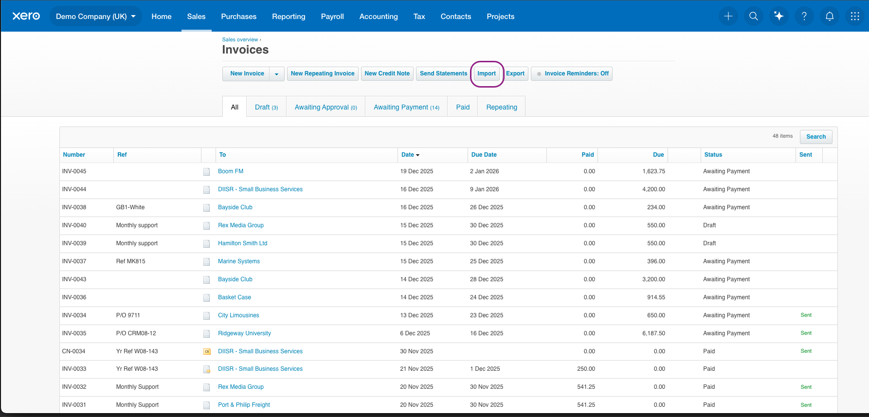Screen dimensions: 869x417
Task: Follow the Sales overview breadcrumb link
Action: tap(240, 40)
